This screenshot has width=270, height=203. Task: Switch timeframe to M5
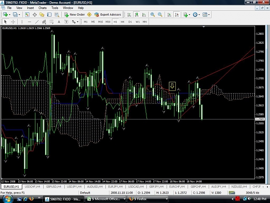[93, 22]
